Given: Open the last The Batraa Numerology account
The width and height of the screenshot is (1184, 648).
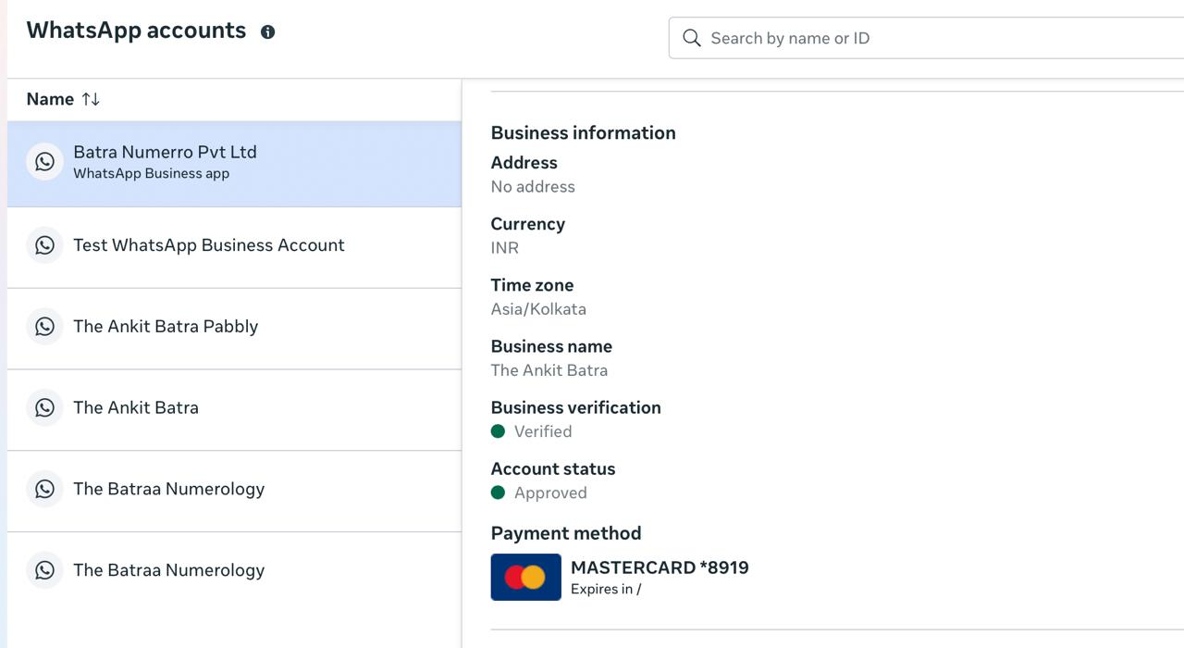Looking at the screenshot, I should coord(168,570).
